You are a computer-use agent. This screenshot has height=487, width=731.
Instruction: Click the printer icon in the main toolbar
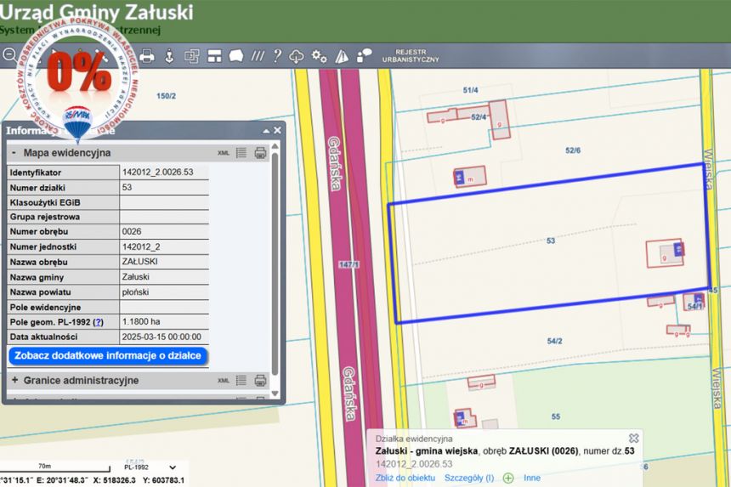point(146,56)
